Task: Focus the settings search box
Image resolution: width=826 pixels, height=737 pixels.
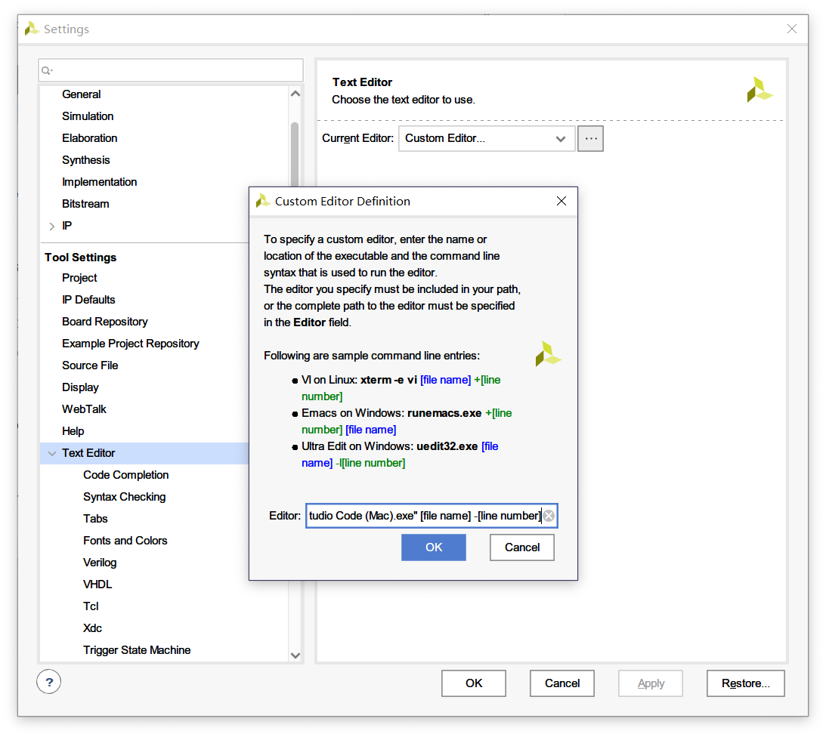Action: tap(174, 70)
